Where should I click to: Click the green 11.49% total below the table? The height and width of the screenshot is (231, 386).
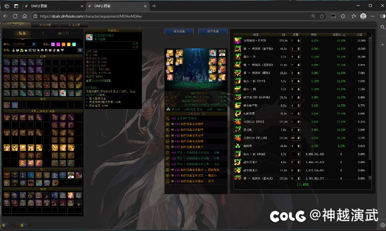coord(303,185)
